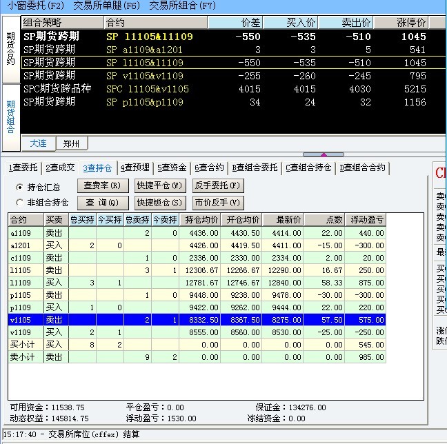This screenshot has width=447, height=444.
Task: Switch to the 期货组合 vertical tab
Action: point(11,117)
